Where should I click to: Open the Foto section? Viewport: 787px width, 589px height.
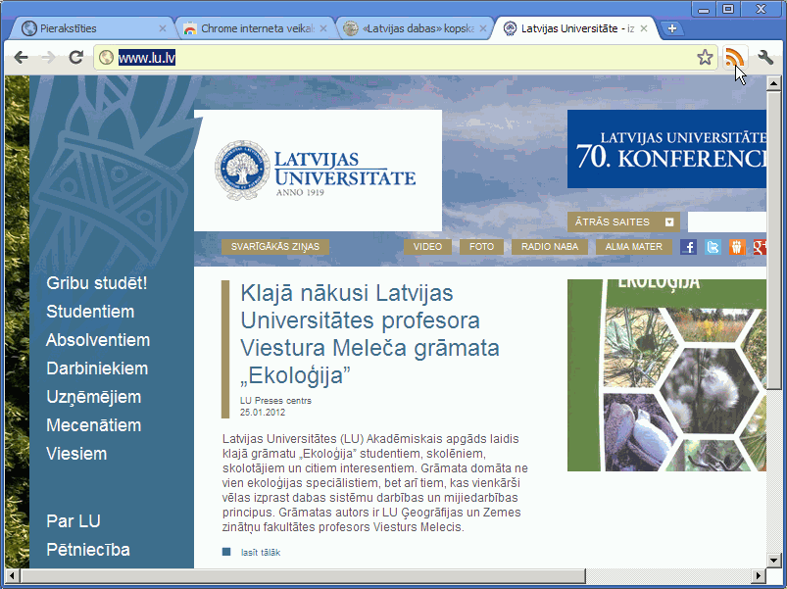click(482, 247)
